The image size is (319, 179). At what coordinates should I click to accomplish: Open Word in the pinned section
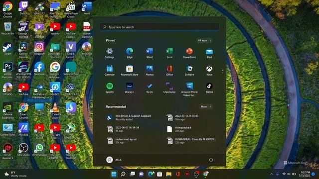tap(150, 53)
